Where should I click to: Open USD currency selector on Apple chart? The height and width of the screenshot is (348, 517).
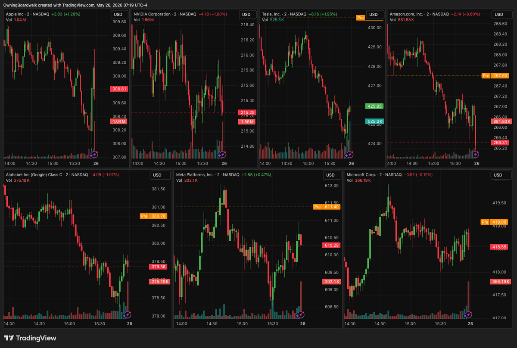(119, 14)
